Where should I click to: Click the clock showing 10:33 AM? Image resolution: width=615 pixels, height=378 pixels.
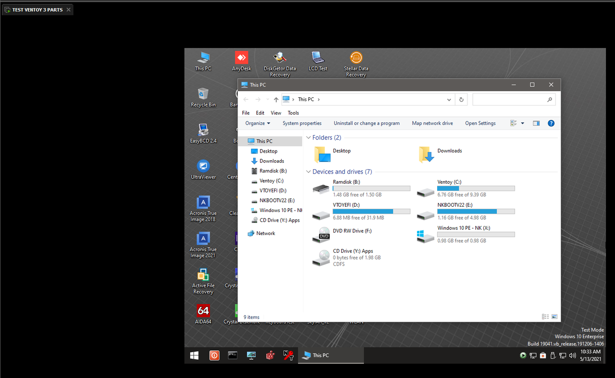pyautogui.click(x=590, y=352)
